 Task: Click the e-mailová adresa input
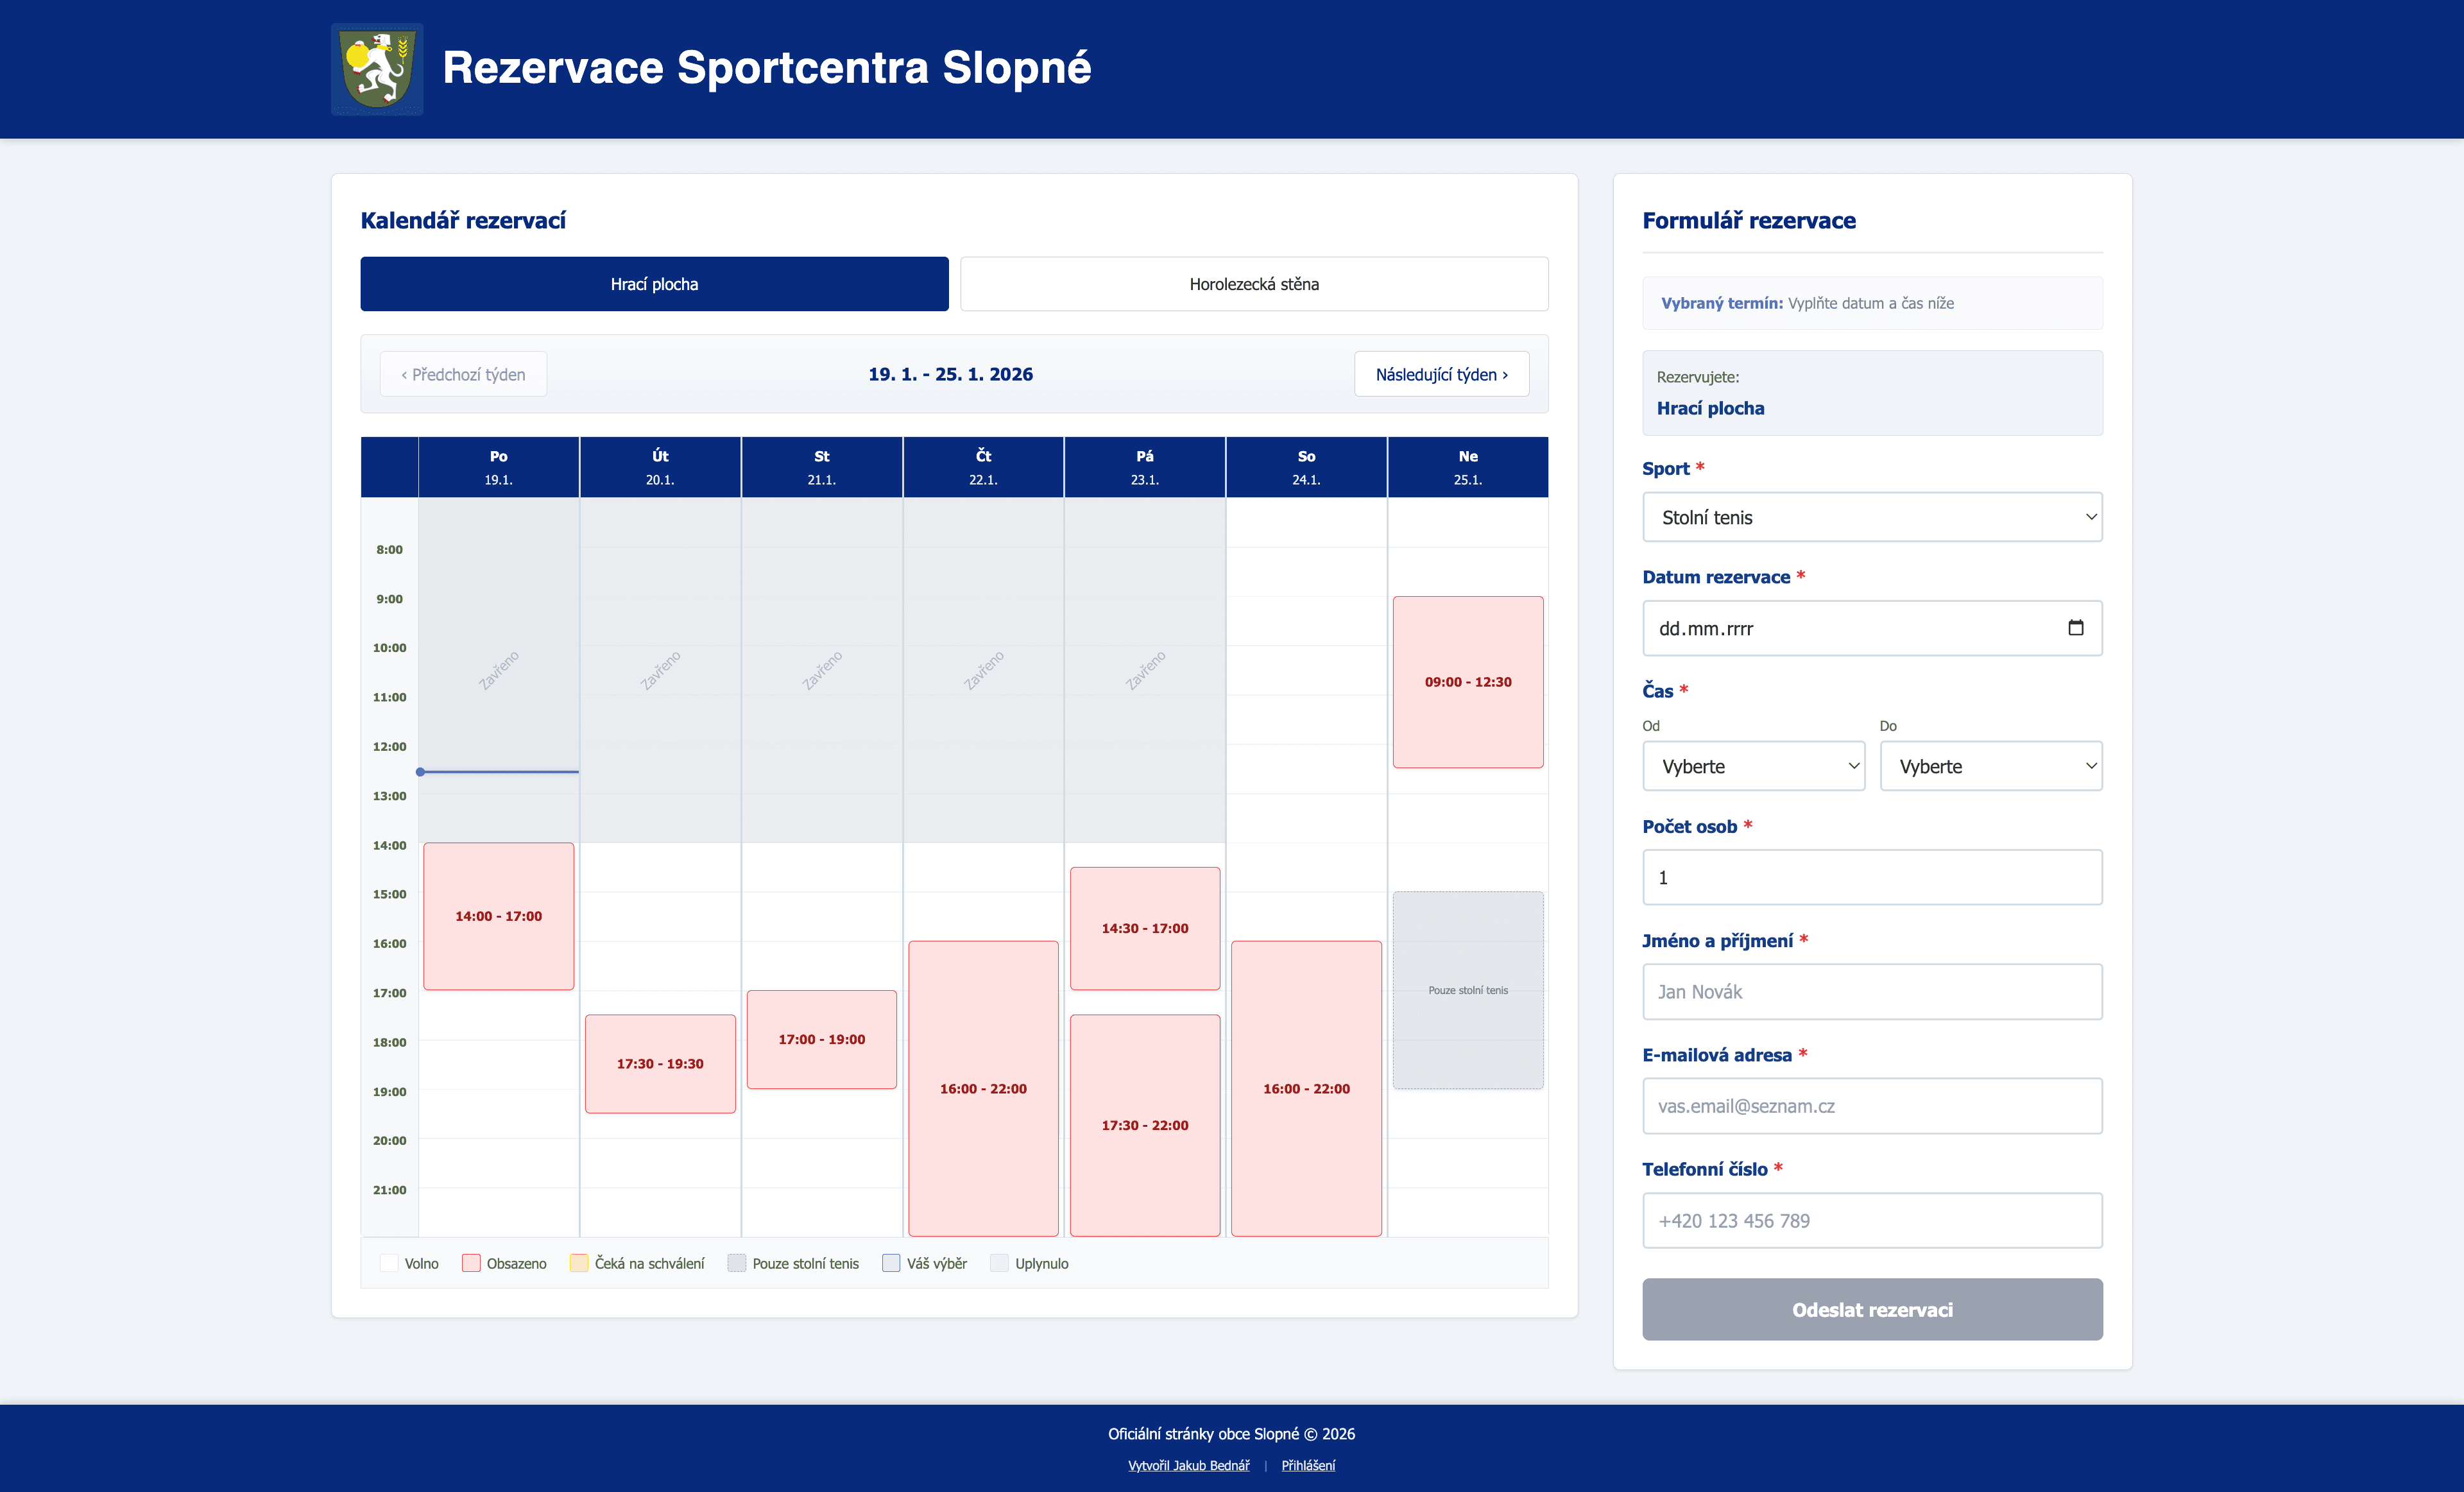pyautogui.click(x=1871, y=1106)
